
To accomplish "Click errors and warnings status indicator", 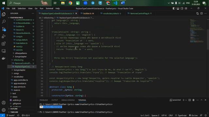I will (25, 115).
